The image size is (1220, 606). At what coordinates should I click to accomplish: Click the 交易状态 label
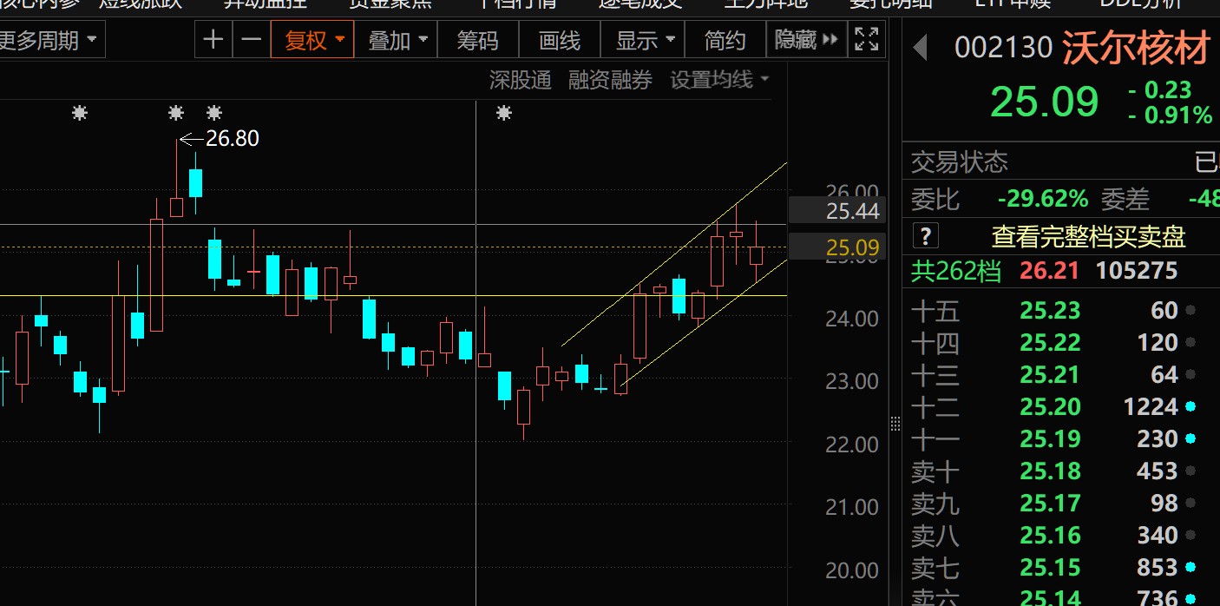click(959, 161)
